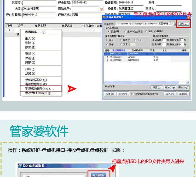Image resolution: width=196 pixels, height=177 pixels.
Task: Choose 打印(P) from the context menu
Action: [41, 69]
